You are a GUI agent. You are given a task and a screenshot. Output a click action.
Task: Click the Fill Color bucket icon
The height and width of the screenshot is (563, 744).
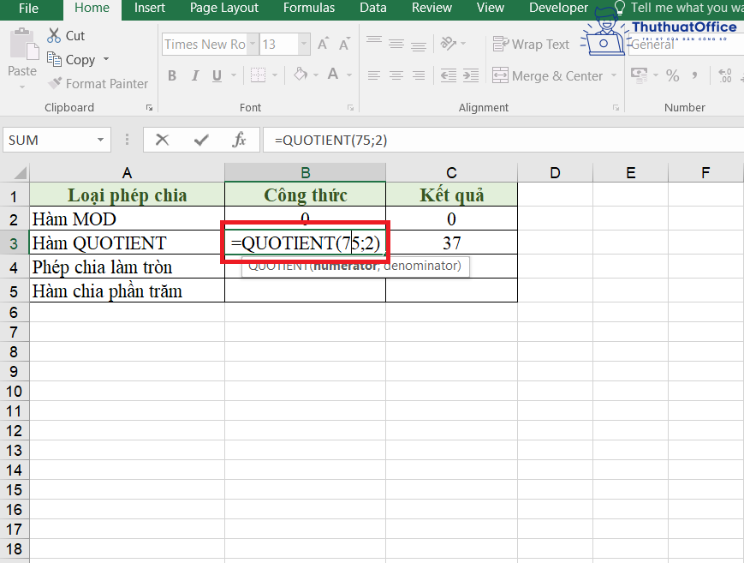[301, 75]
